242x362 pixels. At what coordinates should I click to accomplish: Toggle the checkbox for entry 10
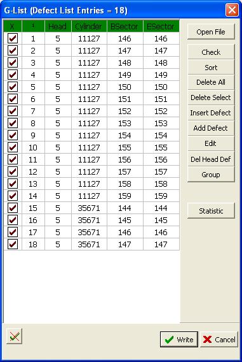pos(13,147)
